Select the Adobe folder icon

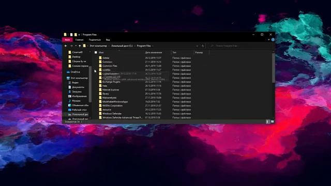click(x=100, y=58)
